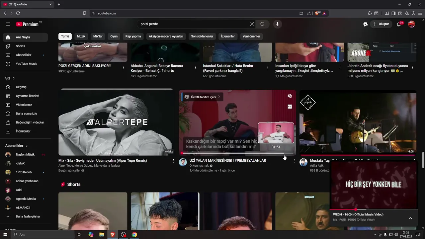Image resolution: width=425 pixels, height=239 pixels.
Task: Bookmark this page icon in address bar
Action: [84, 13]
